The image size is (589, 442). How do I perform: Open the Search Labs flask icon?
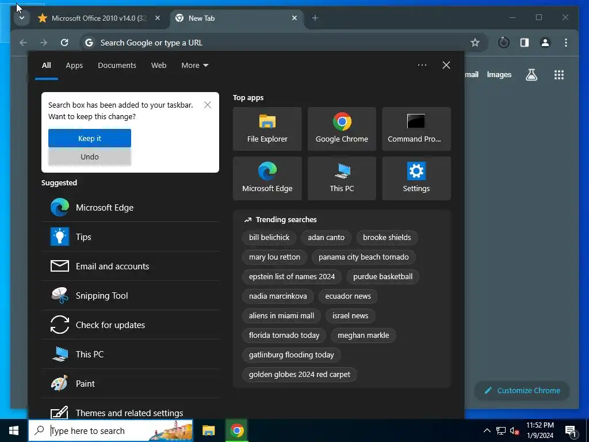(x=531, y=75)
